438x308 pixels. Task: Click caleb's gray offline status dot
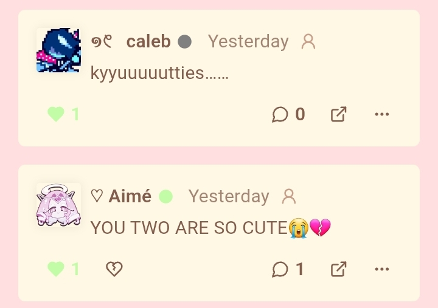tap(185, 41)
